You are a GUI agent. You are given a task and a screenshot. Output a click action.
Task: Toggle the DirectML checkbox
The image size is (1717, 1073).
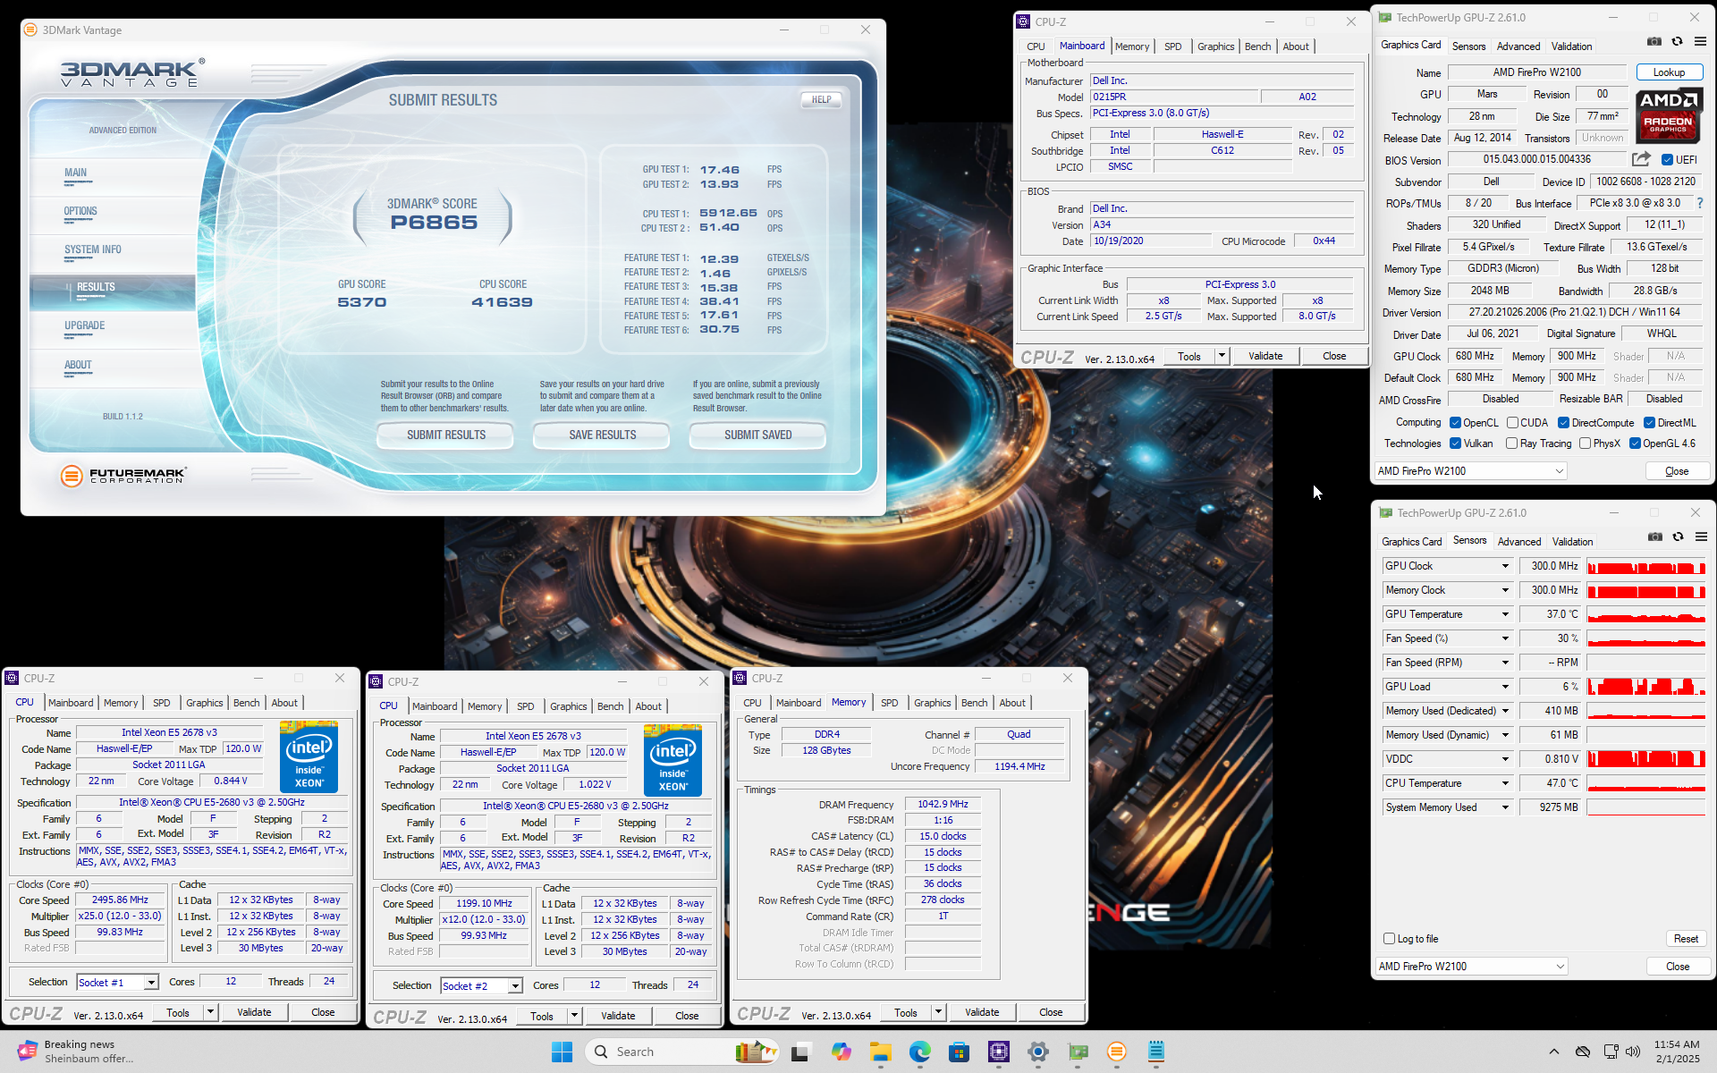[1650, 423]
